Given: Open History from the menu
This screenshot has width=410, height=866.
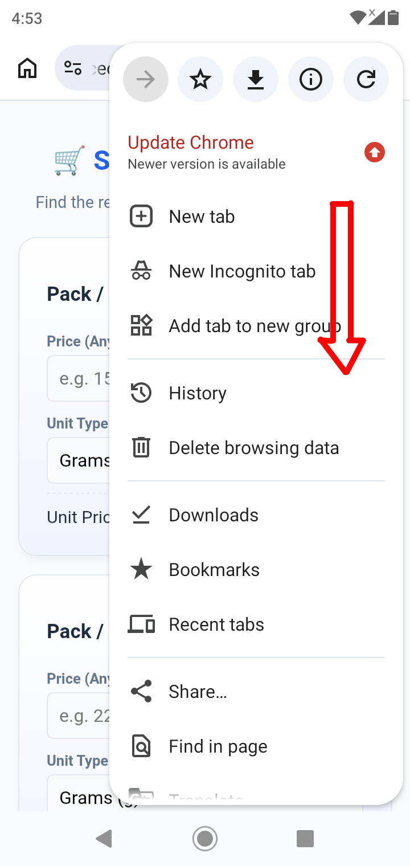Looking at the screenshot, I should (256, 393).
